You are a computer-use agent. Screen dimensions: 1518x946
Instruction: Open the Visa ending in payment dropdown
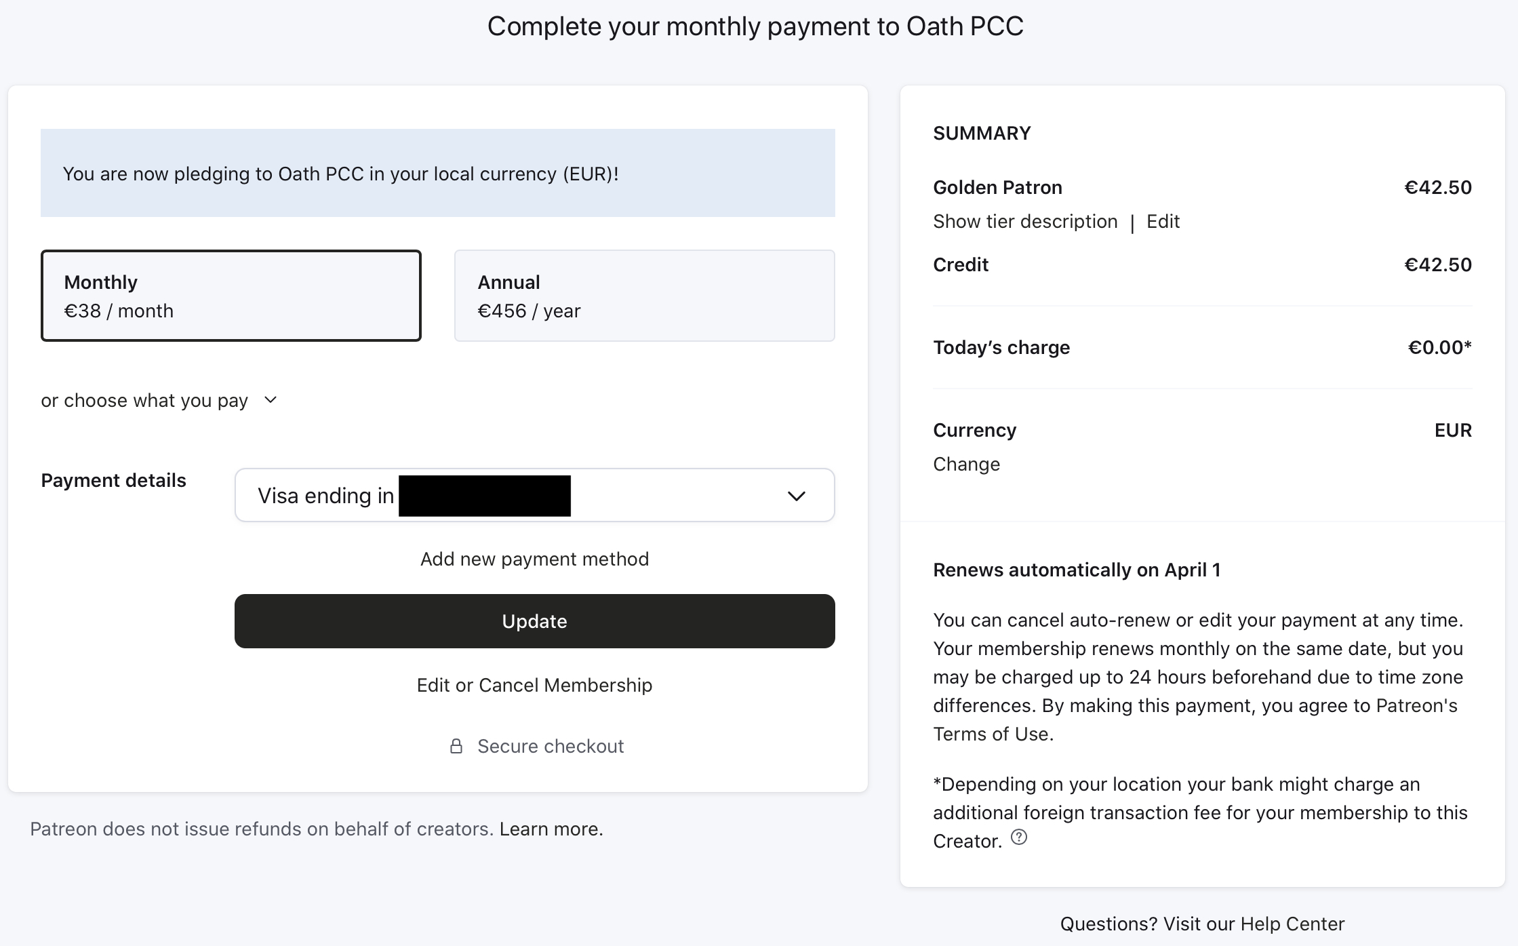tap(534, 495)
